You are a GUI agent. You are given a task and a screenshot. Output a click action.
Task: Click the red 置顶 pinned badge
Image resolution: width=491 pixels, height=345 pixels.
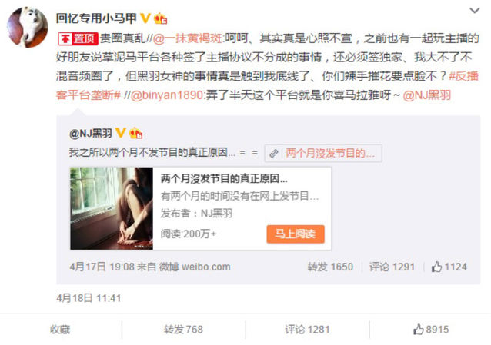(78, 38)
